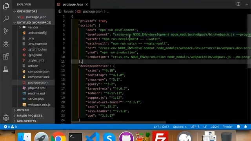This screenshot has height=141, width=251.
Task: Open the Source Control view
Action: coord(6,31)
